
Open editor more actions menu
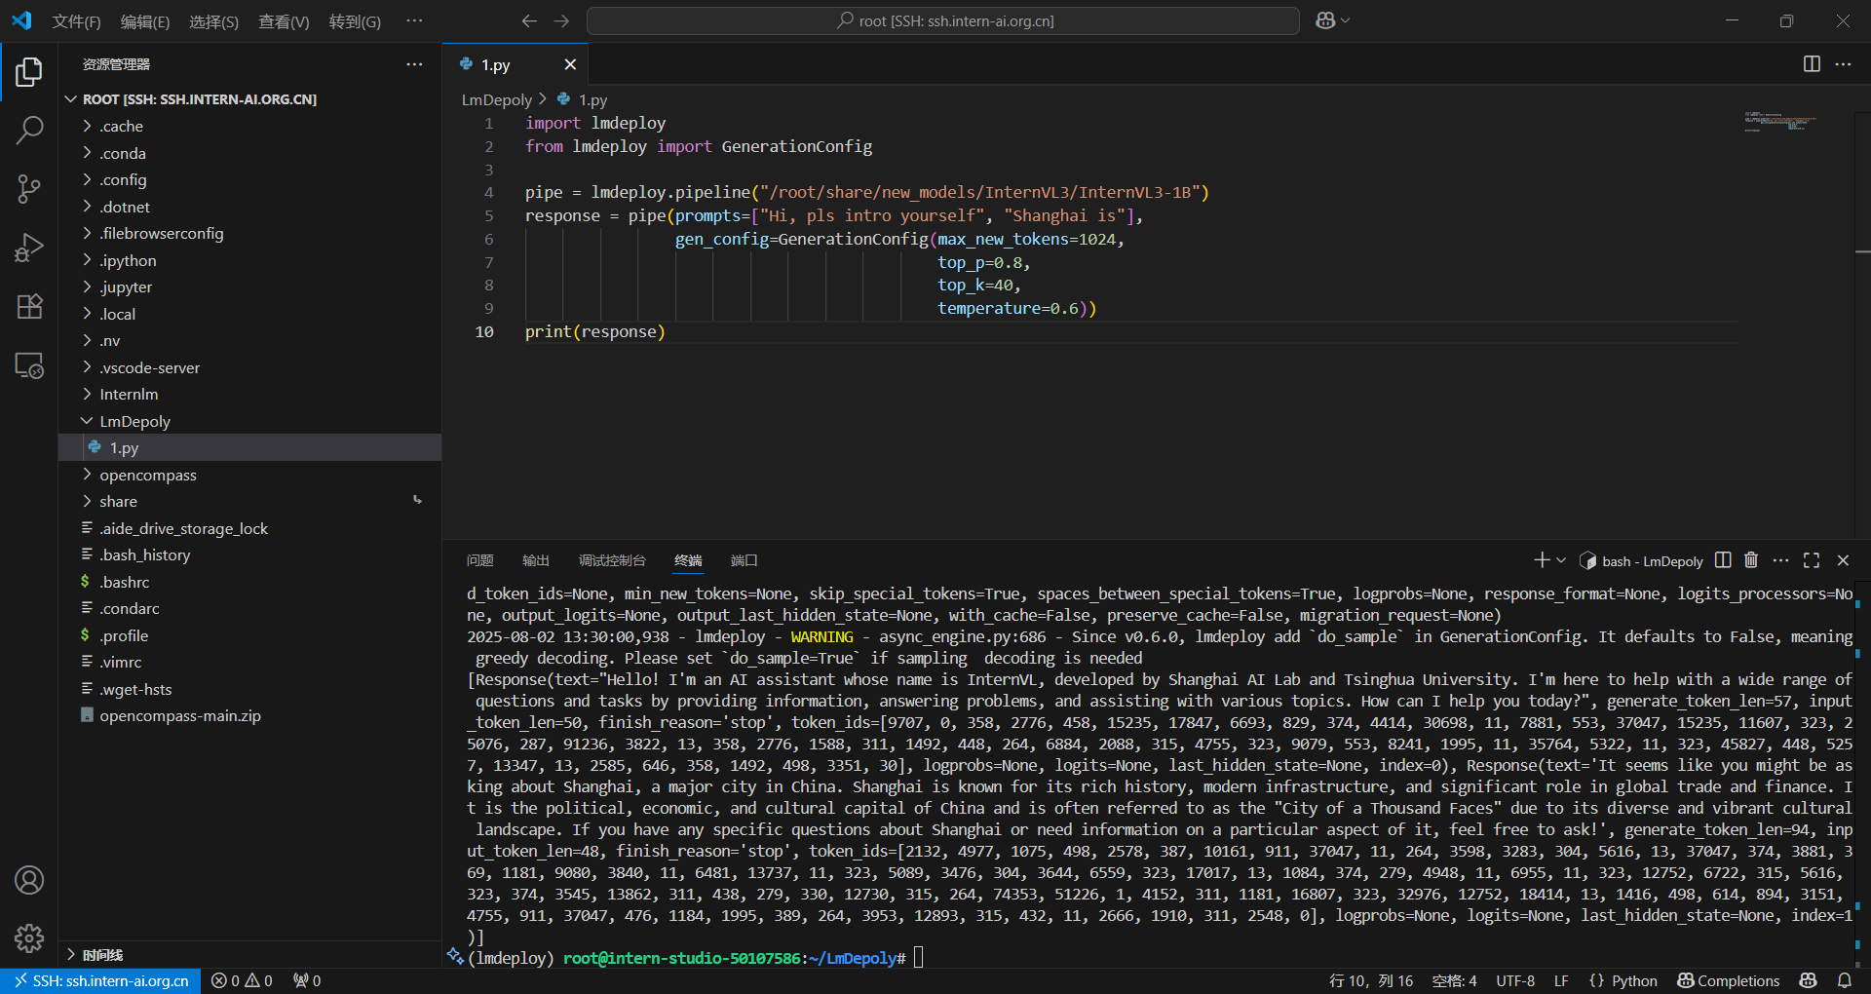(x=1843, y=64)
